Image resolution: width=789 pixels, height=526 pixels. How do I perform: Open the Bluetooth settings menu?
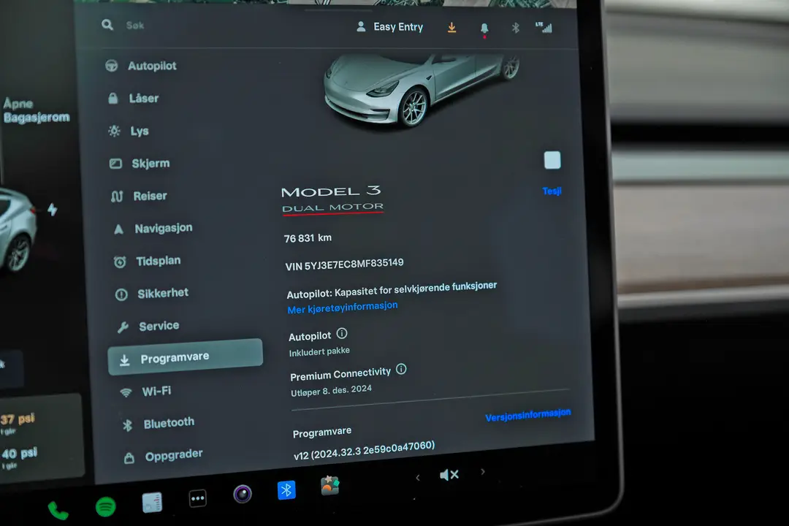coord(158,423)
